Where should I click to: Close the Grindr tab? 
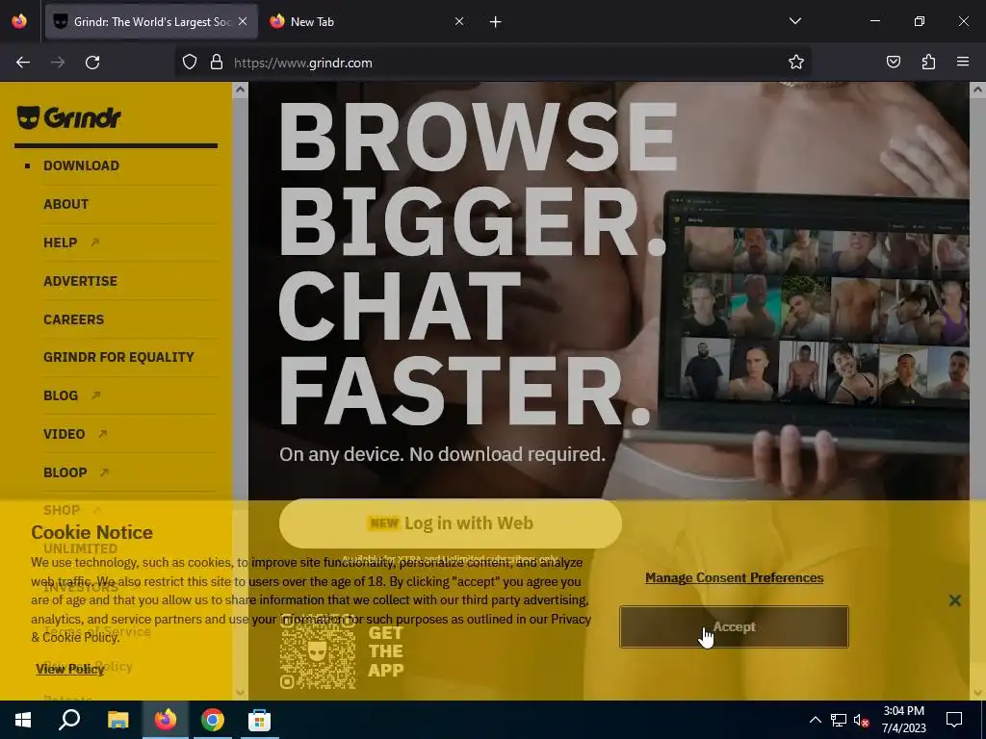point(243,21)
